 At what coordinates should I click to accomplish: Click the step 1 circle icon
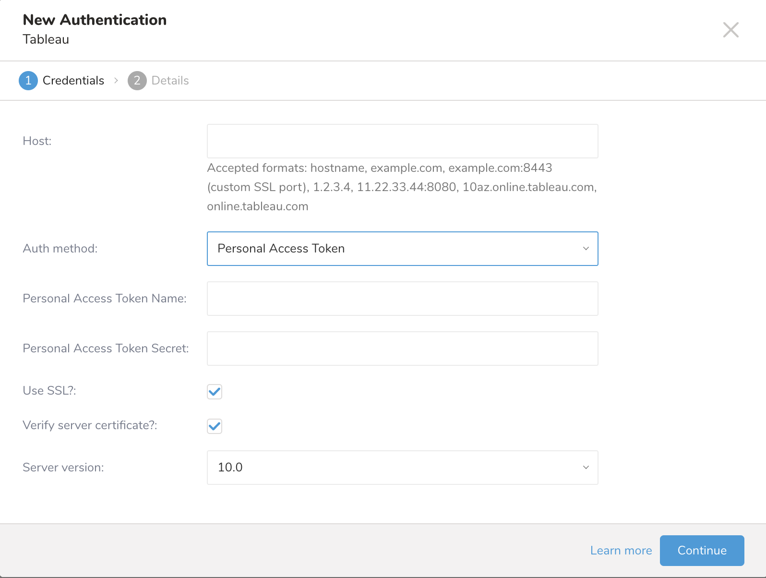(x=28, y=81)
